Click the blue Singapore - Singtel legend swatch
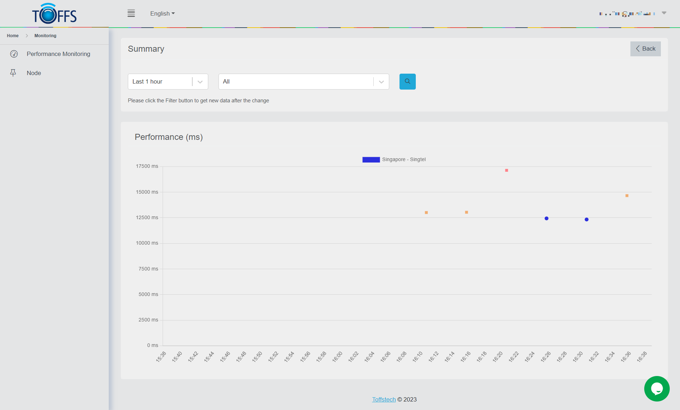This screenshot has width=680, height=410. pos(371,160)
